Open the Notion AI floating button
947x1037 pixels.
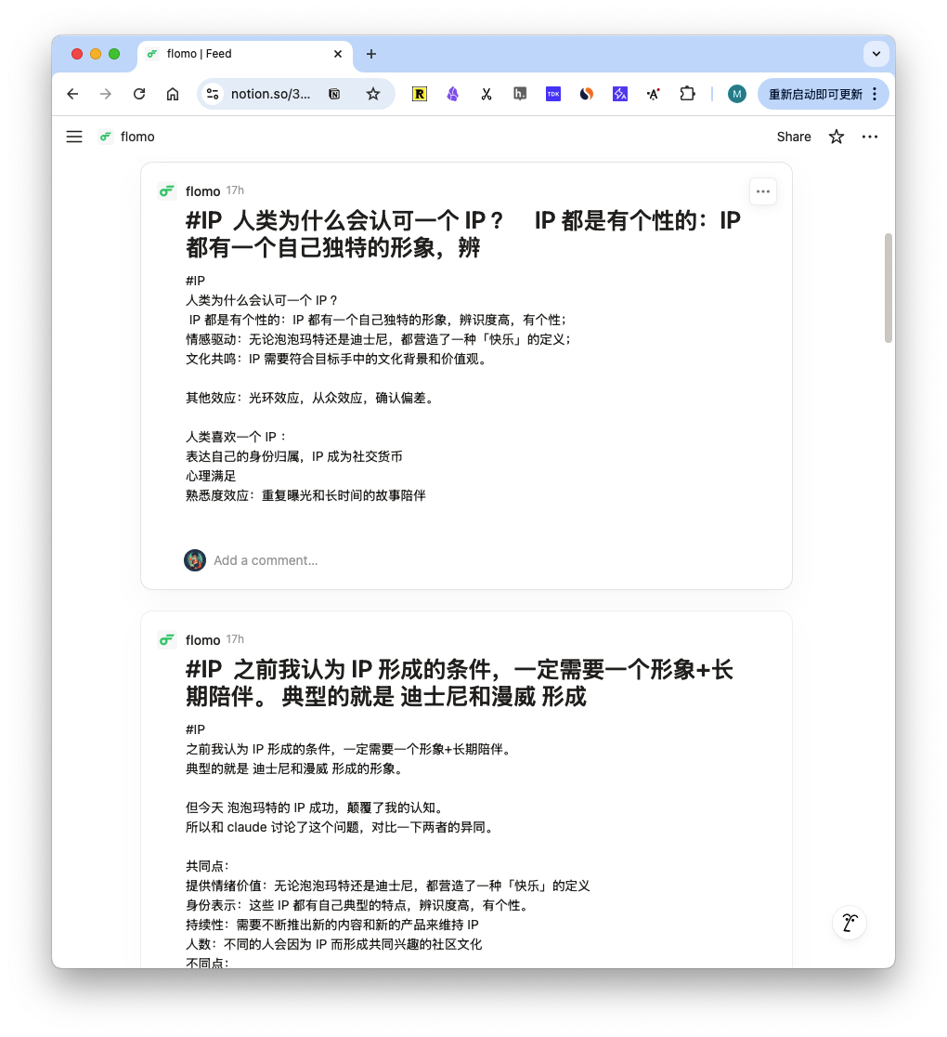pyautogui.click(x=850, y=923)
